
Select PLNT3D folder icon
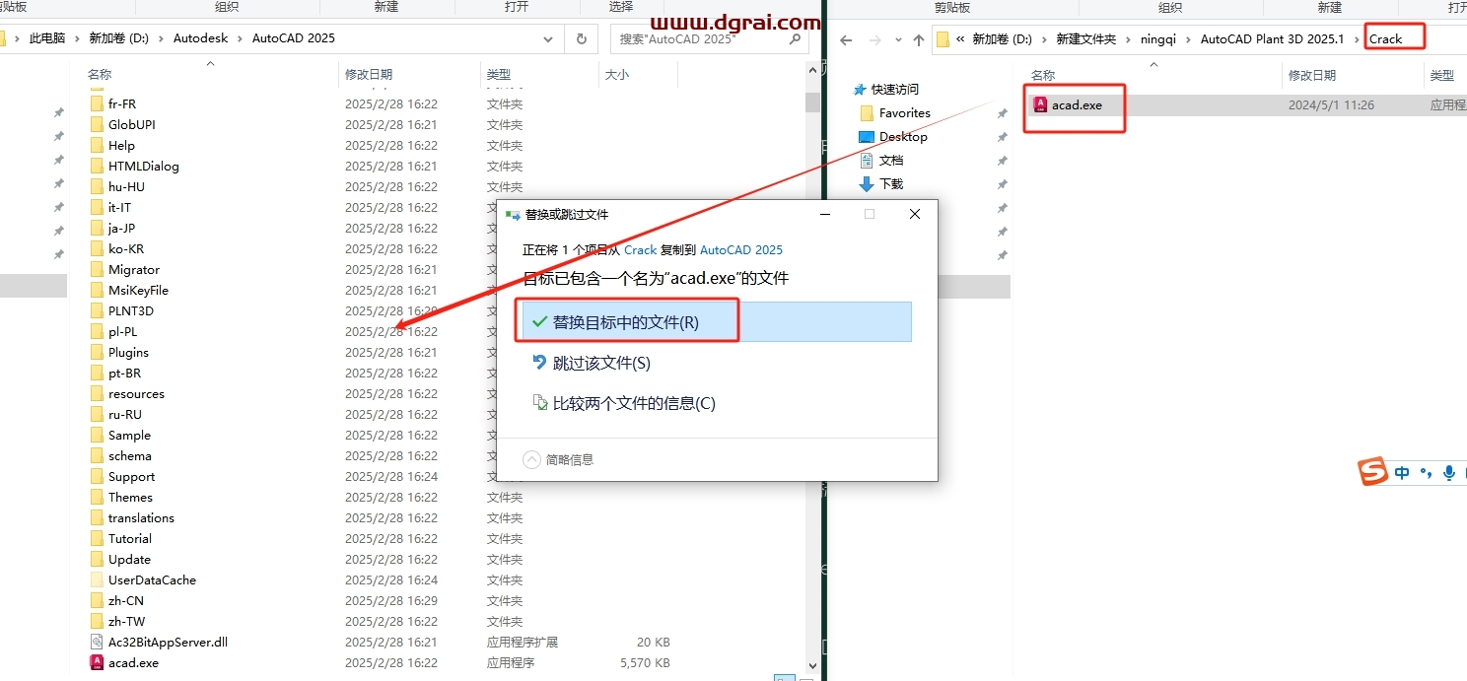pyautogui.click(x=97, y=310)
